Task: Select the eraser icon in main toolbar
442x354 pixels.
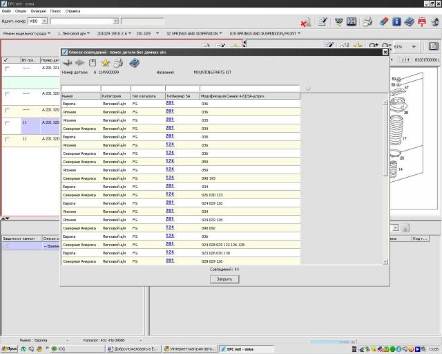Action: pos(383,21)
